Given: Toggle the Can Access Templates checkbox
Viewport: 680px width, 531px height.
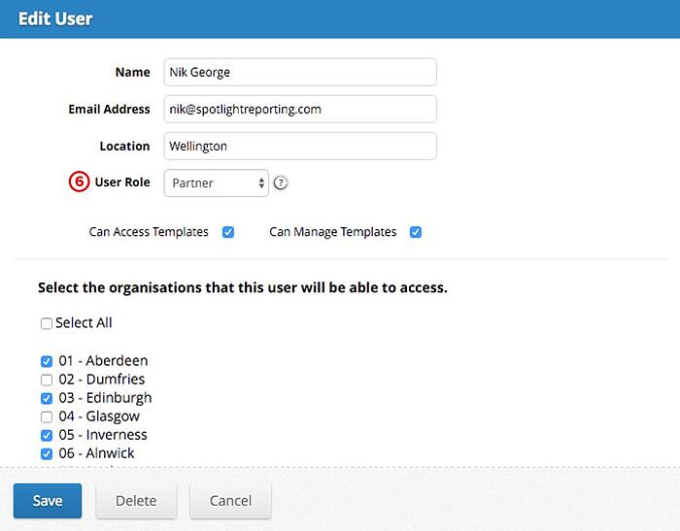Looking at the screenshot, I should tap(228, 232).
